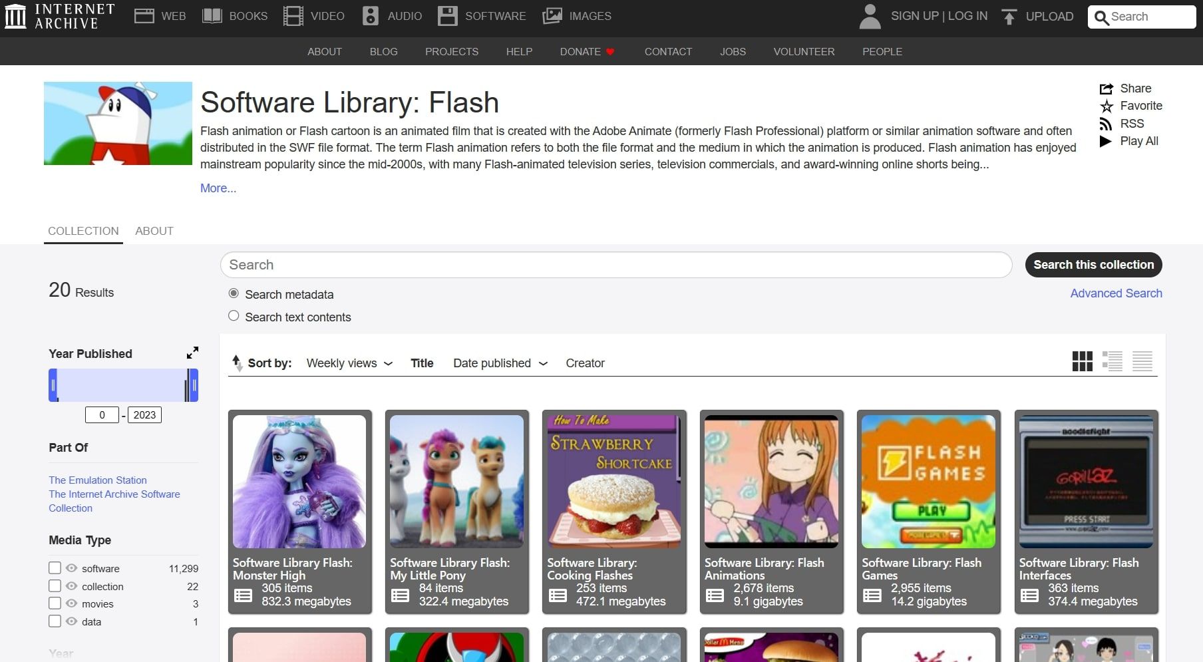Favorite this collection using the star icon
The height and width of the screenshot is (662, 1203).
pos(1106,106)
